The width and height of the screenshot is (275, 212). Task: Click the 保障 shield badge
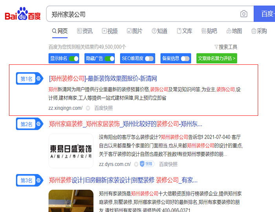pos(147,164)
